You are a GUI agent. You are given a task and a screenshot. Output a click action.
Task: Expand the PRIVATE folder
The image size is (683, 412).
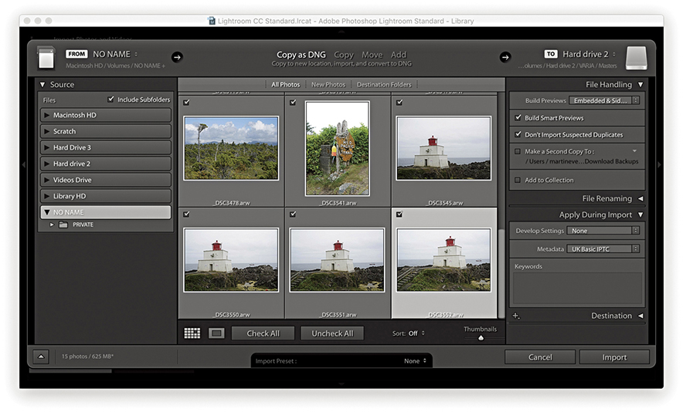click(53, 225)
